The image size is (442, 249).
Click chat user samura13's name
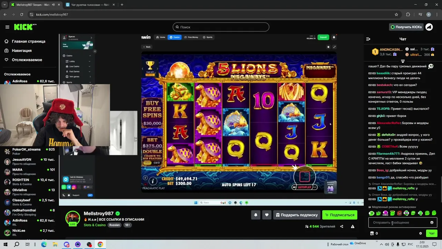coord(384,92)
